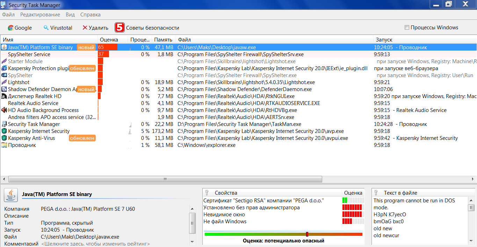Click обновлен badge on Kaspersky Anti-Virus row
The image size is (477, 247).
point(82,138)
